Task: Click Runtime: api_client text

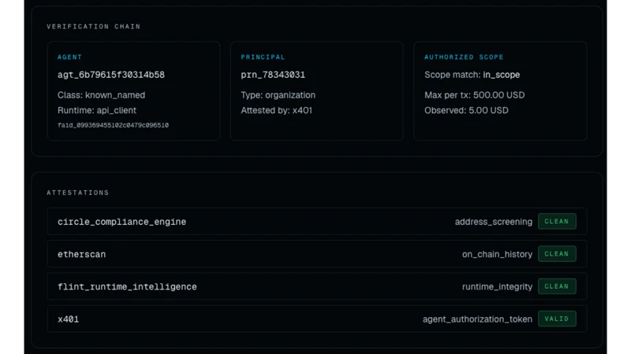Action: pos(97,110)
